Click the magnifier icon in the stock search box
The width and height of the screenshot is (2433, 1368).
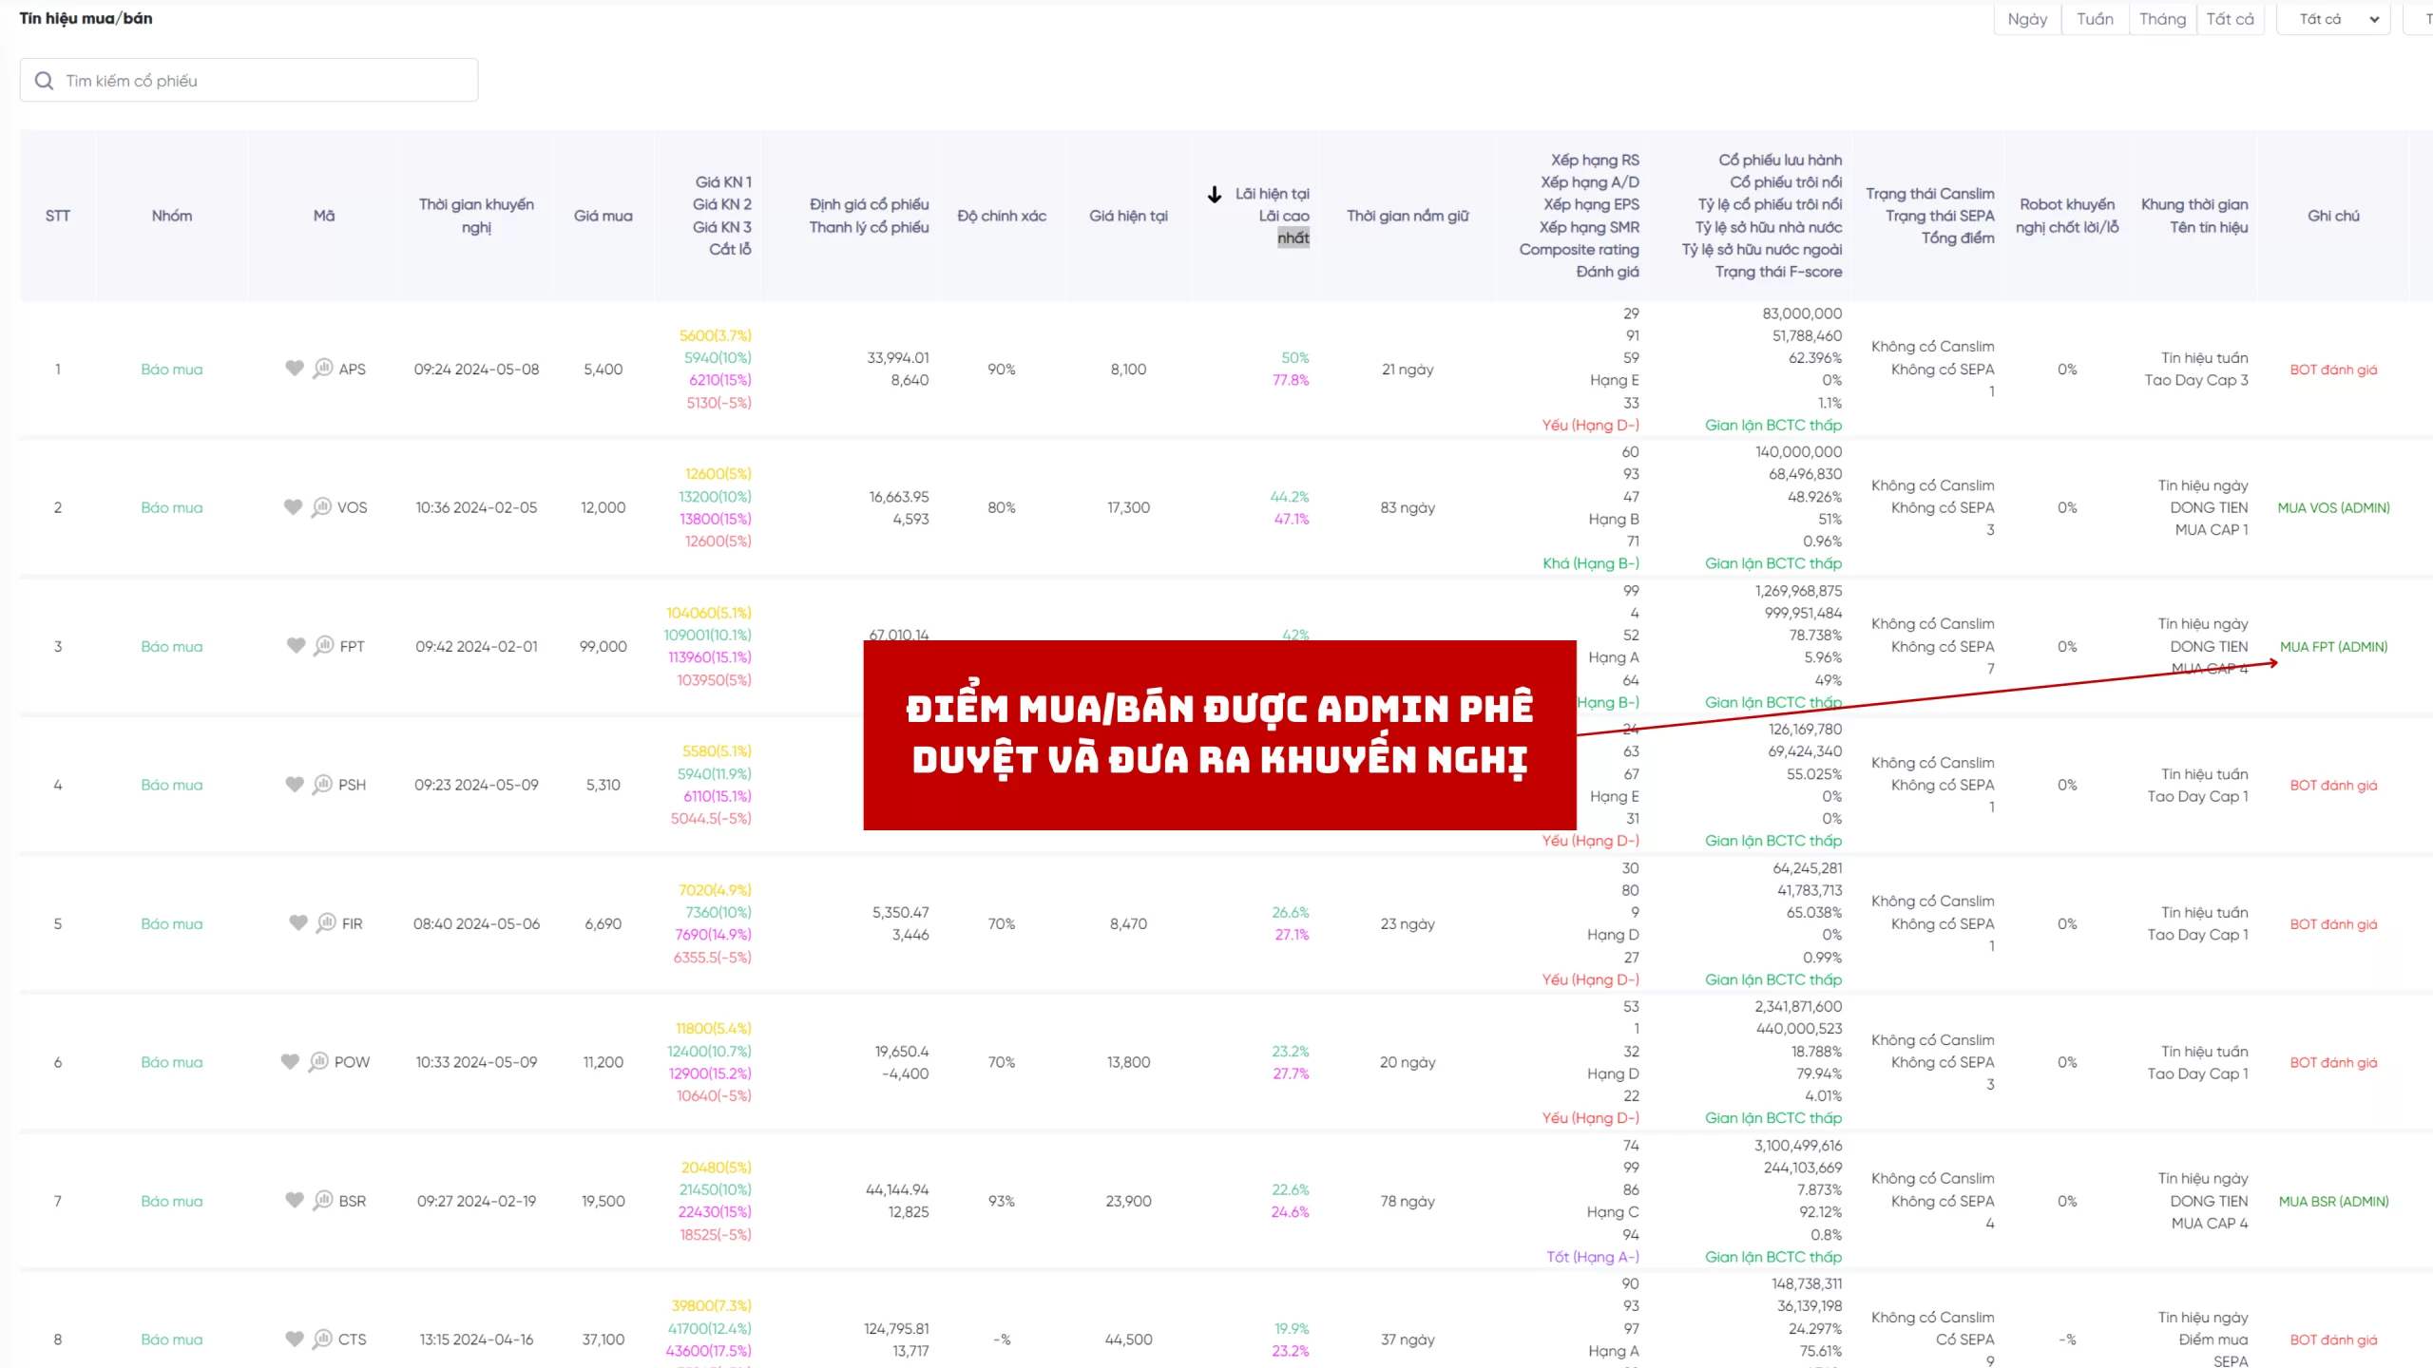pyautogui.click(x=44, y=81)
